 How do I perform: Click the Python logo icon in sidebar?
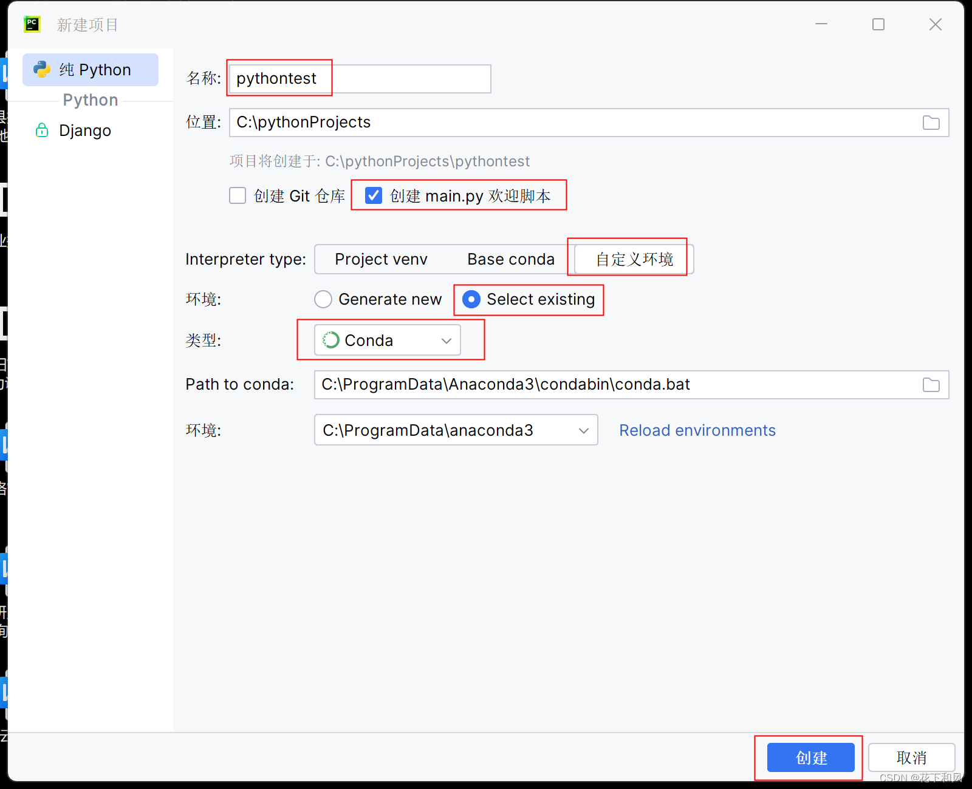point(42,69)
